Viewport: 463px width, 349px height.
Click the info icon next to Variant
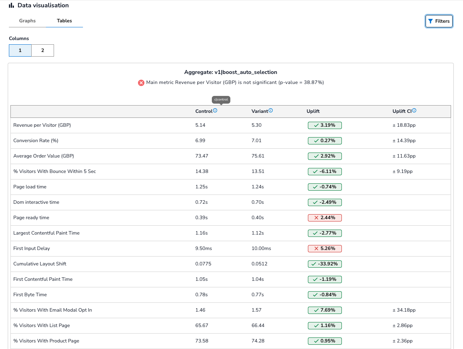(x=270, y=111)
